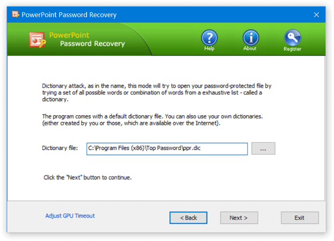Viewport: 334px width, 241px height.
Task: Browse for a dictionary file with the "..." button
Action: (263, 148)
